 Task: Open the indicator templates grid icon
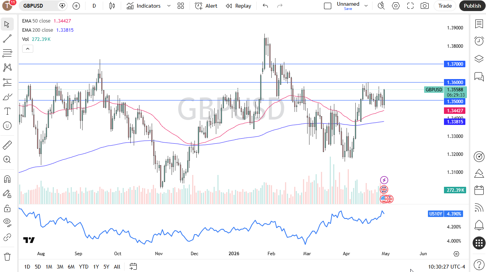coord(181,6)
